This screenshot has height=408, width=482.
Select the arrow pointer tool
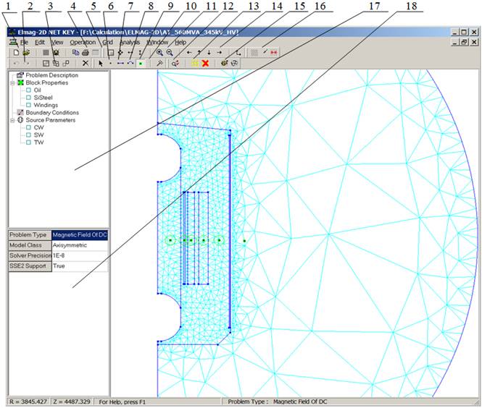(x=101, y=63)
